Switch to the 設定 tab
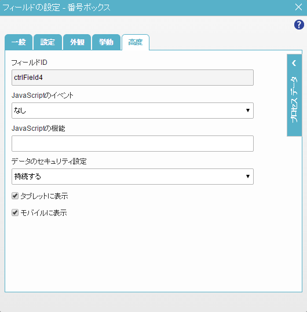The height and width of the screenshot is (312, 307). pos(47,42)
